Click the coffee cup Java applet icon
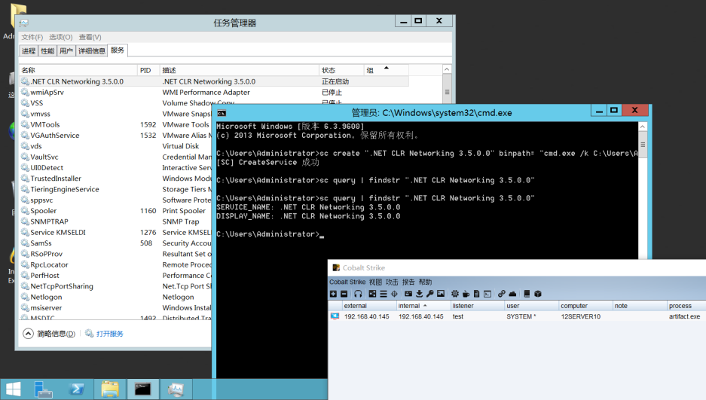The image size is (706, 400). click(x=466, y=294)
